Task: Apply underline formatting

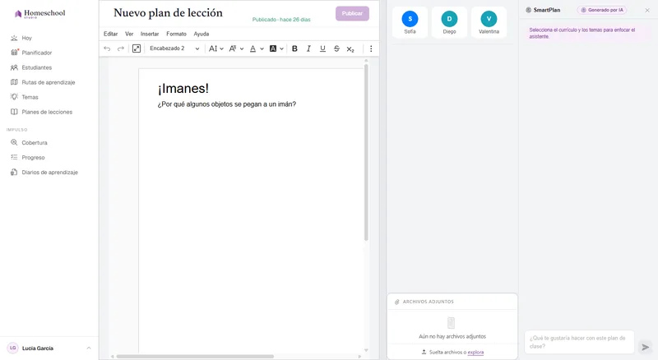Action: click(322, 48)
